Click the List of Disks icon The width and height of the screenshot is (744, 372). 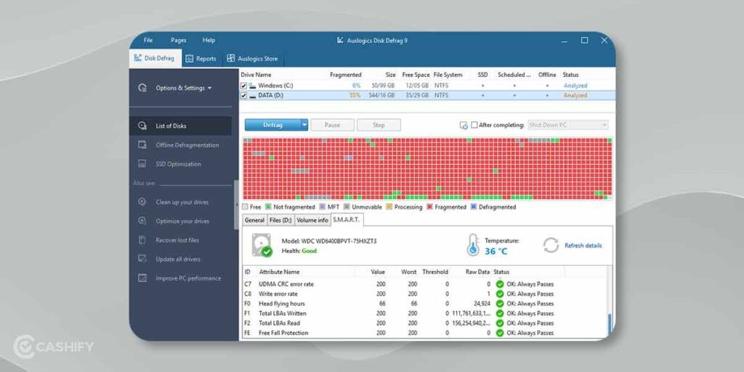click(x=142, y=126)
